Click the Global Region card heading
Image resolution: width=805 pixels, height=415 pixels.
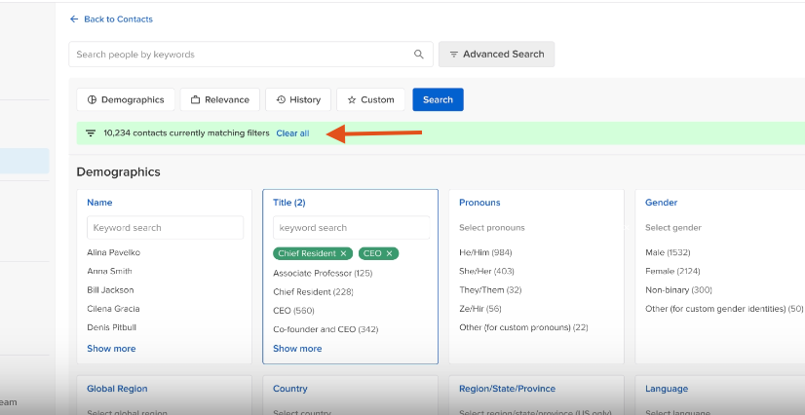(x=117, y=389)
